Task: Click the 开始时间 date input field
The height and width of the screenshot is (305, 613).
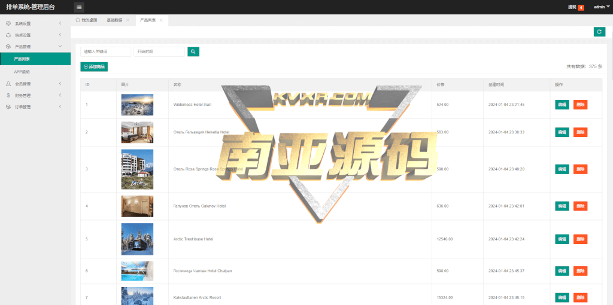Action: [159, 51]
